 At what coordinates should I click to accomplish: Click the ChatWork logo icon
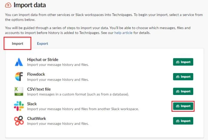point(19,121)
